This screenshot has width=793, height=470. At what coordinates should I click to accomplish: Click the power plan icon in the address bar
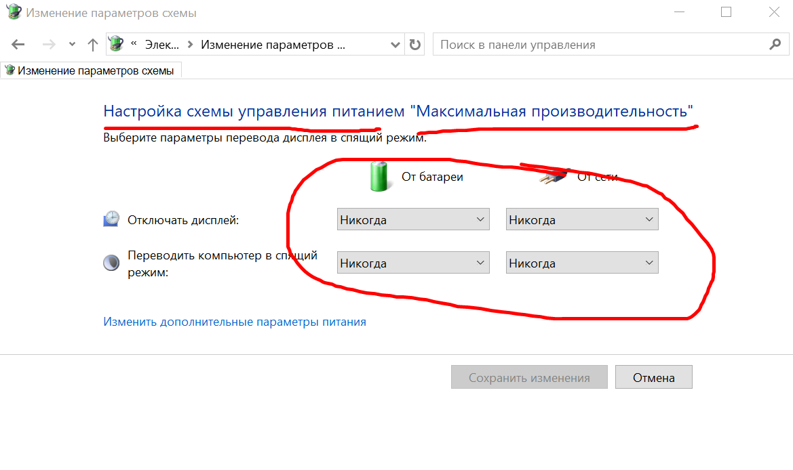pos(117,44)
